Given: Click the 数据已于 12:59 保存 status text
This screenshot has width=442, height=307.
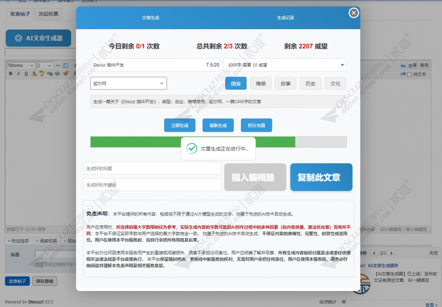Looking at the screenshot, I should point(26,229).
